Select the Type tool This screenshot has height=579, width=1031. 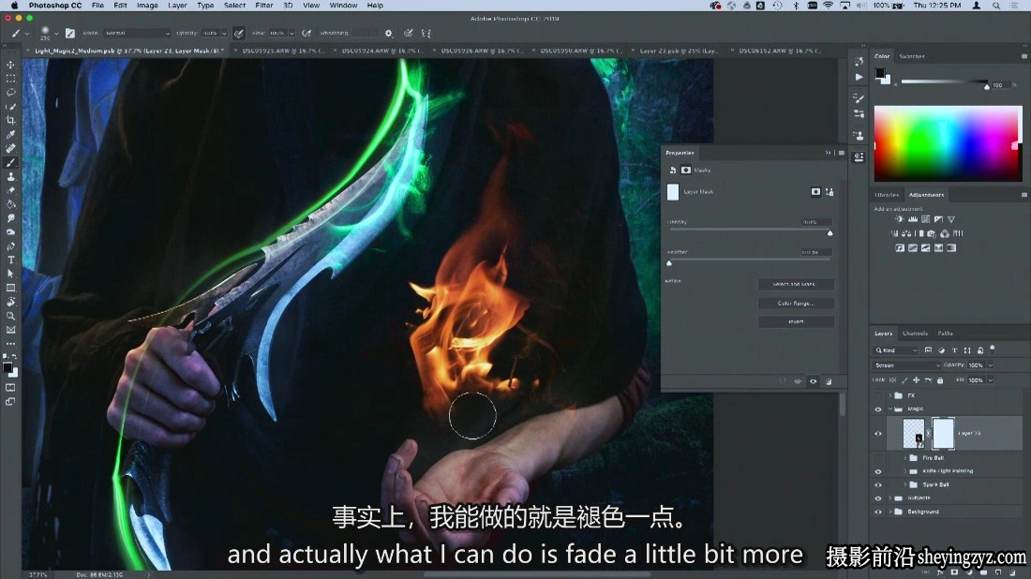[10, 260]
